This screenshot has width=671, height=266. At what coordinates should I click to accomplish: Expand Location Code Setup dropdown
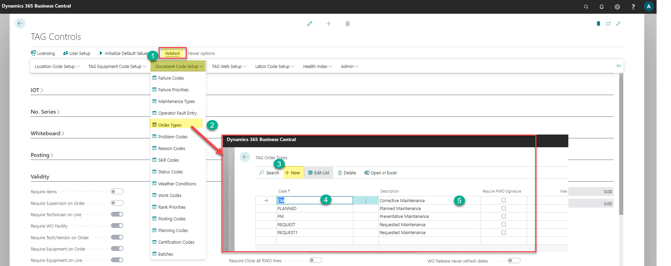pos(57,66)
